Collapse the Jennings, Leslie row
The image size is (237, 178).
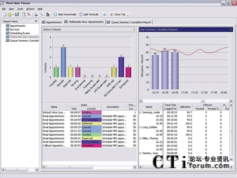click(x=140, y=112)
